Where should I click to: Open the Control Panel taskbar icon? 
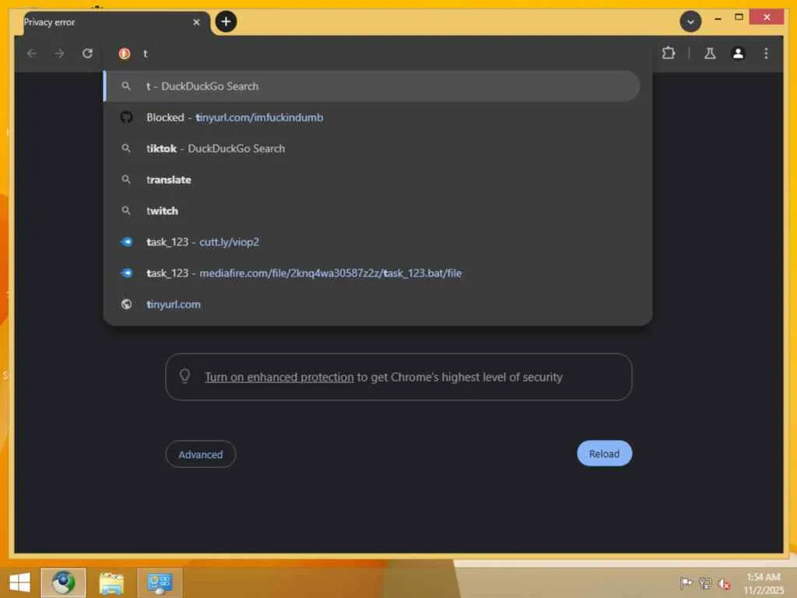(x=160, y=582)
